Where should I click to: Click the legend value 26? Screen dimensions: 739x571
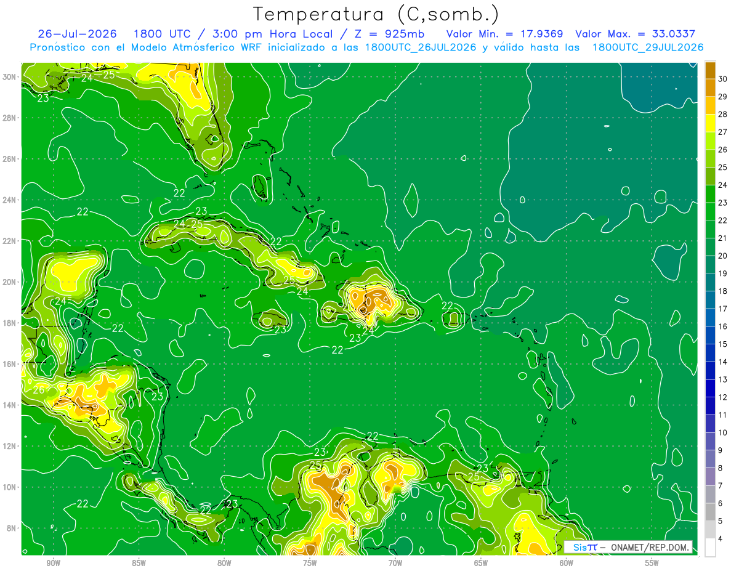coord(723,150)
